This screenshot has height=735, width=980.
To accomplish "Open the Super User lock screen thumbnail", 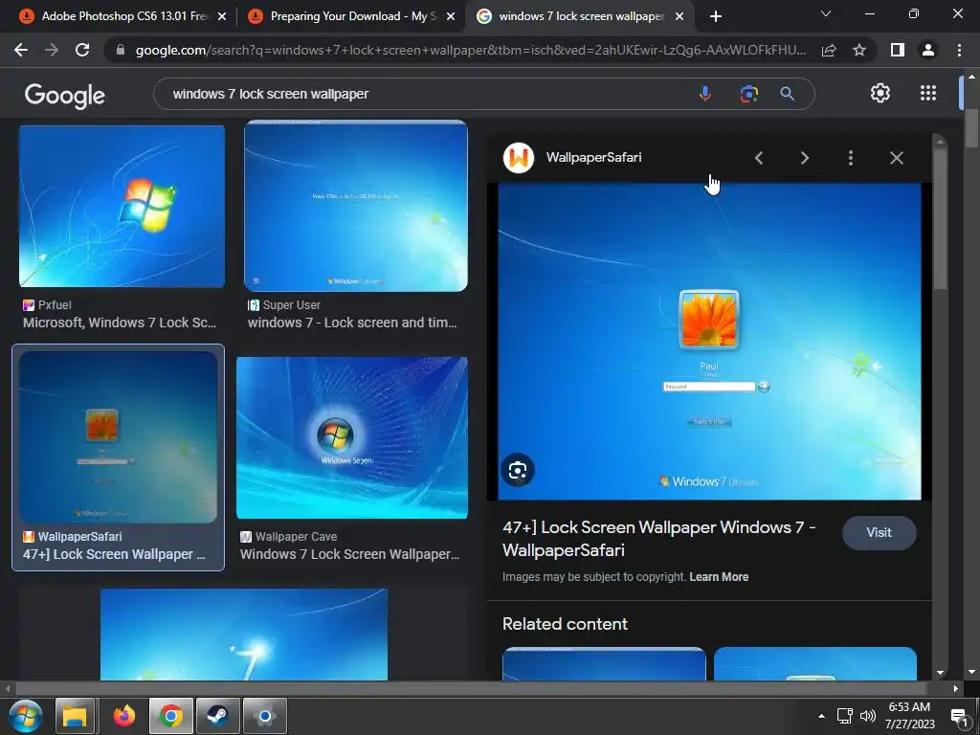I will coord(356,207).
